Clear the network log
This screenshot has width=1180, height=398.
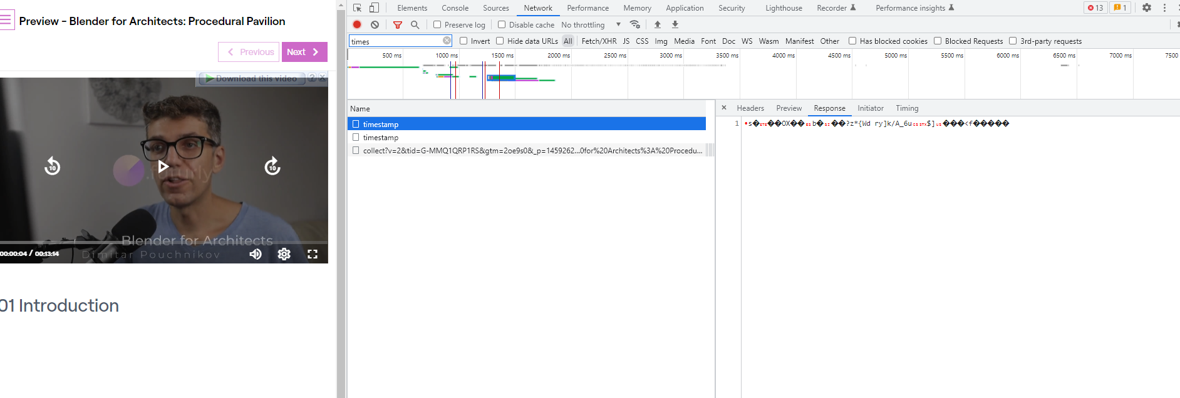(x=375, y=24)
